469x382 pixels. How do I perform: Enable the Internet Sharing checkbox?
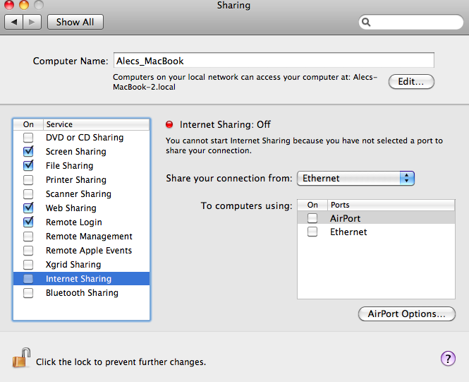point(28,279)
